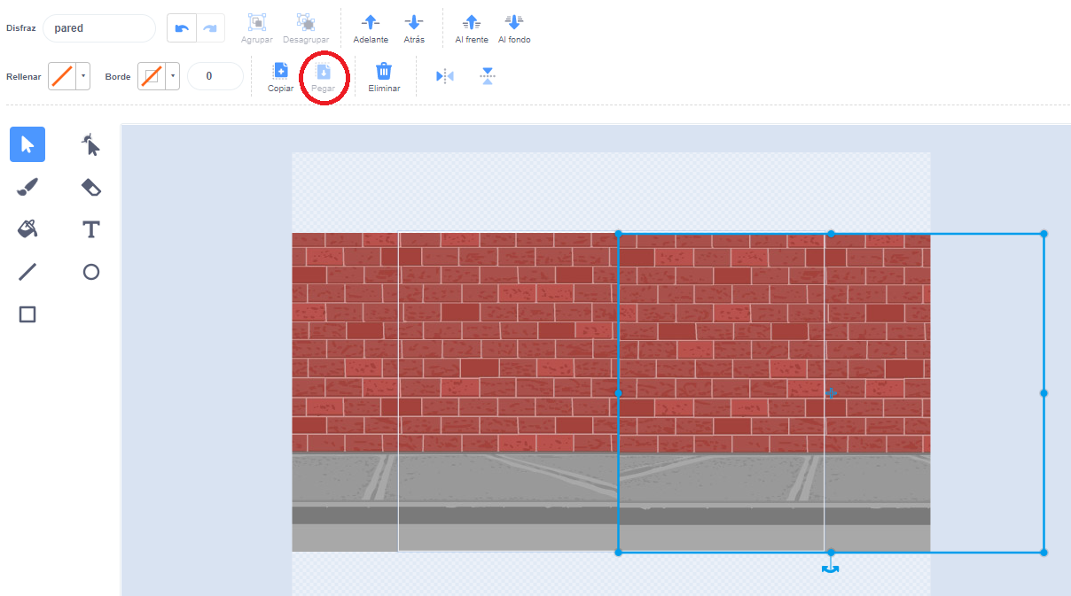Viewport: 1071px width, 596px height.
Task: Activate the Fill bucket tool
Action: [27, 229]
